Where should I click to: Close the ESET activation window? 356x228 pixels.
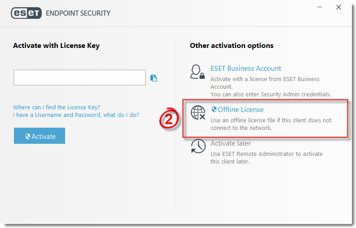(x=338, y=7)
